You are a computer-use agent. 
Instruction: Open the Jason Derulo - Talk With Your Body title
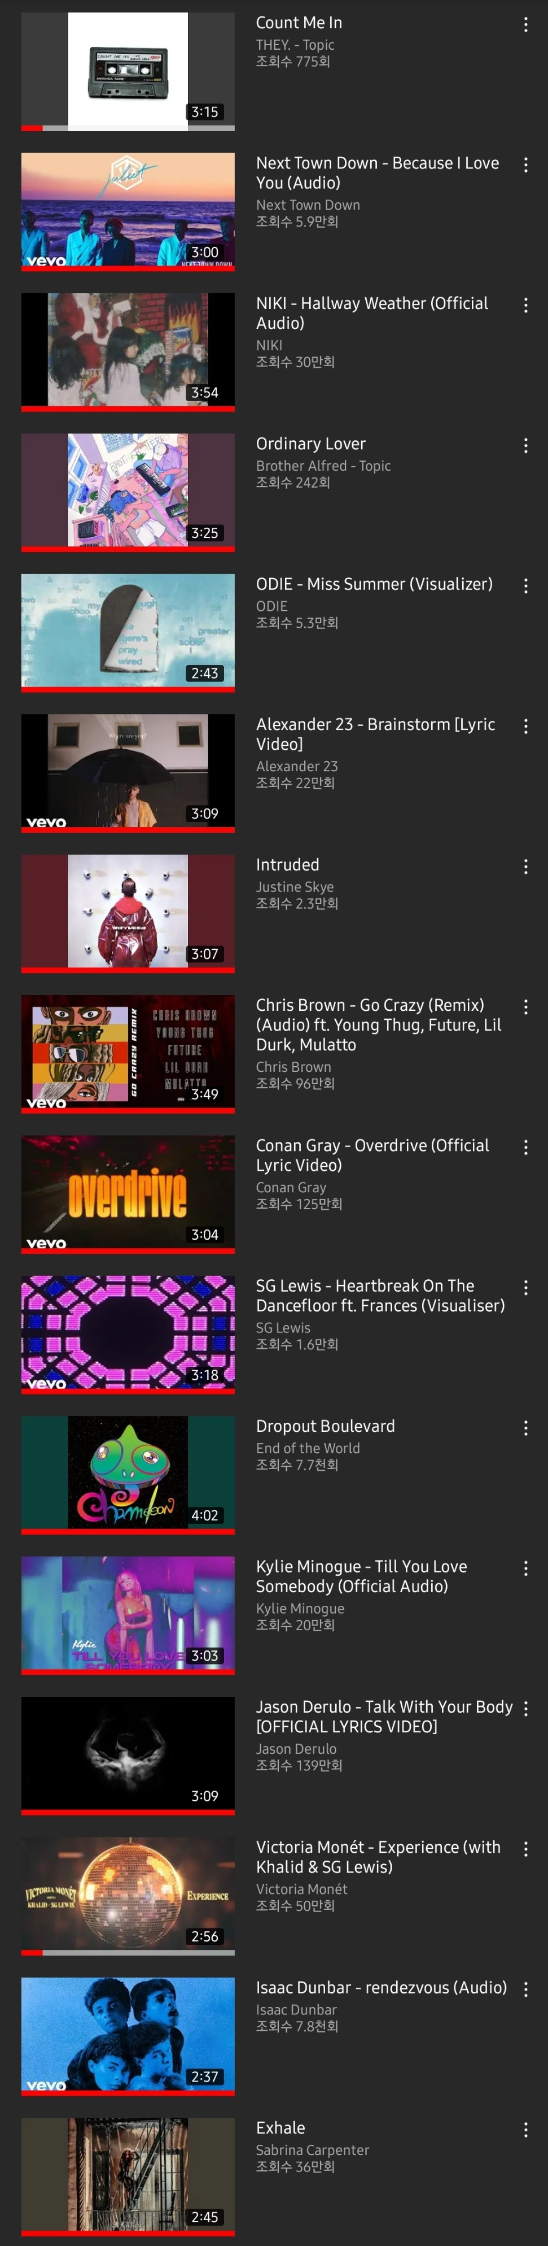click(384, 1716)
